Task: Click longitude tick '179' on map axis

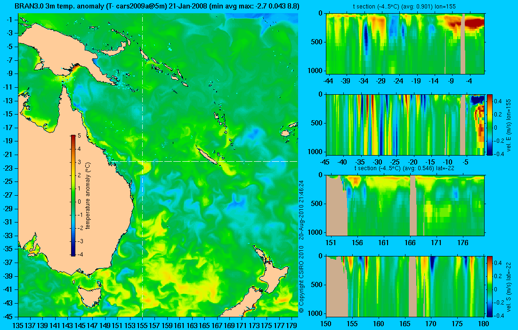Action: (291, 325)
